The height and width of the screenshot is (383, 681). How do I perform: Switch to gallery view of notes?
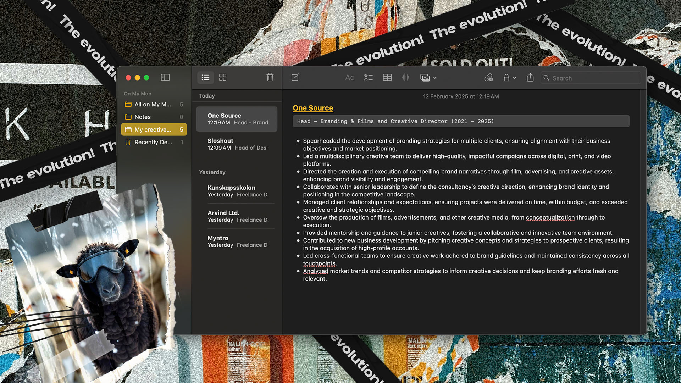coord(223,77)
